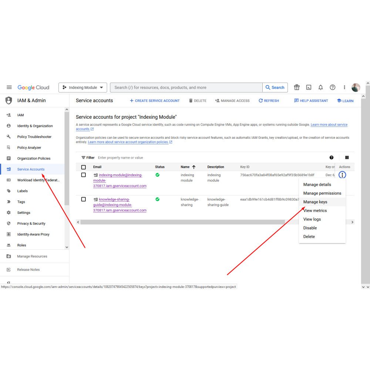The width and height of the screenshot is (370, 370).
Task: Open column display options icon
Action: (347, 157)
